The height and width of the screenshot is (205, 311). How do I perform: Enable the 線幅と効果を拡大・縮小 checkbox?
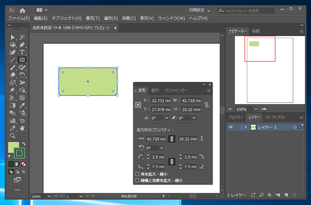click(137, 180)
